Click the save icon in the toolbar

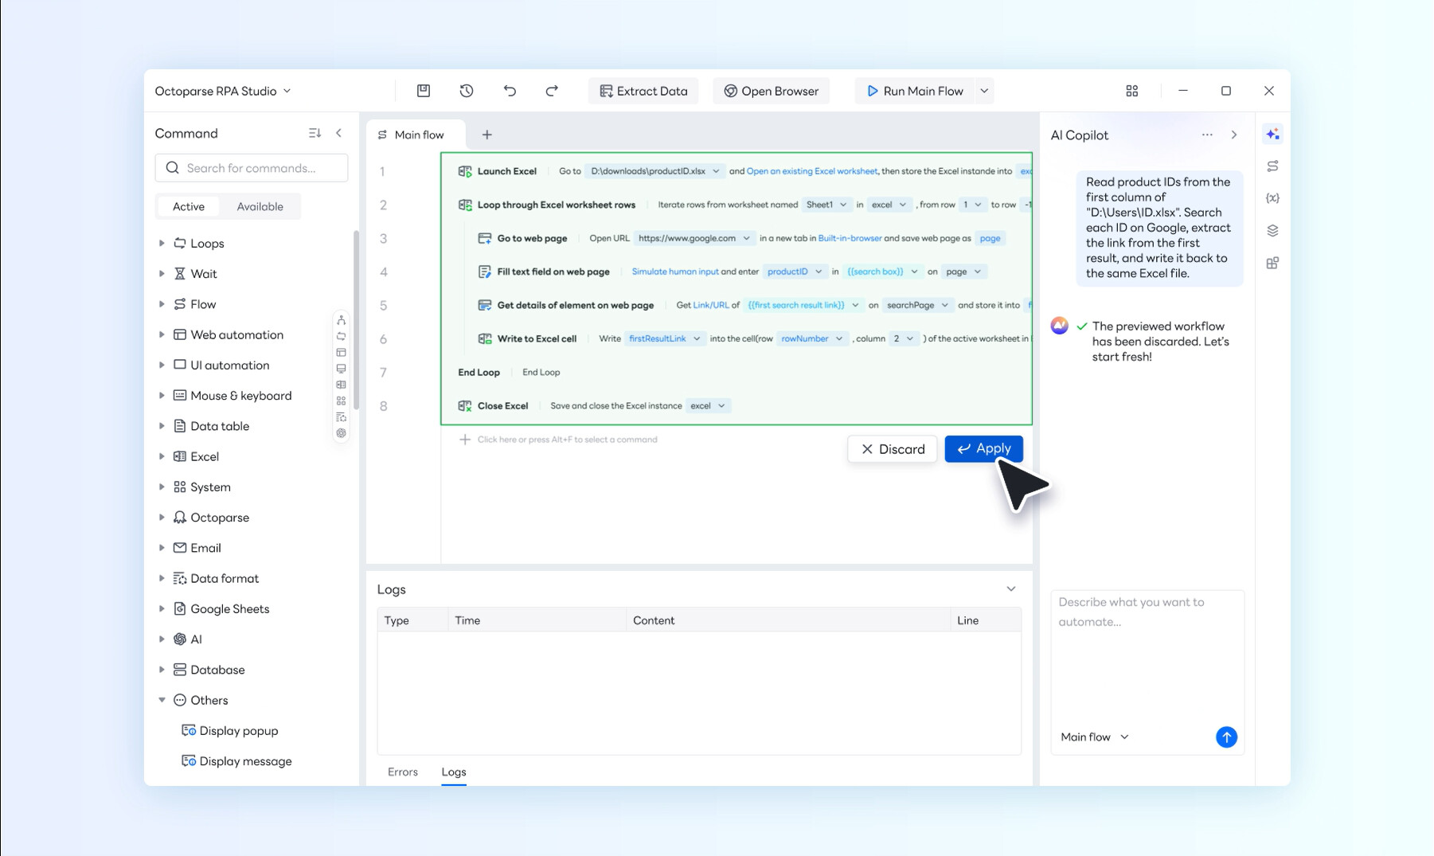pos(424,91)
